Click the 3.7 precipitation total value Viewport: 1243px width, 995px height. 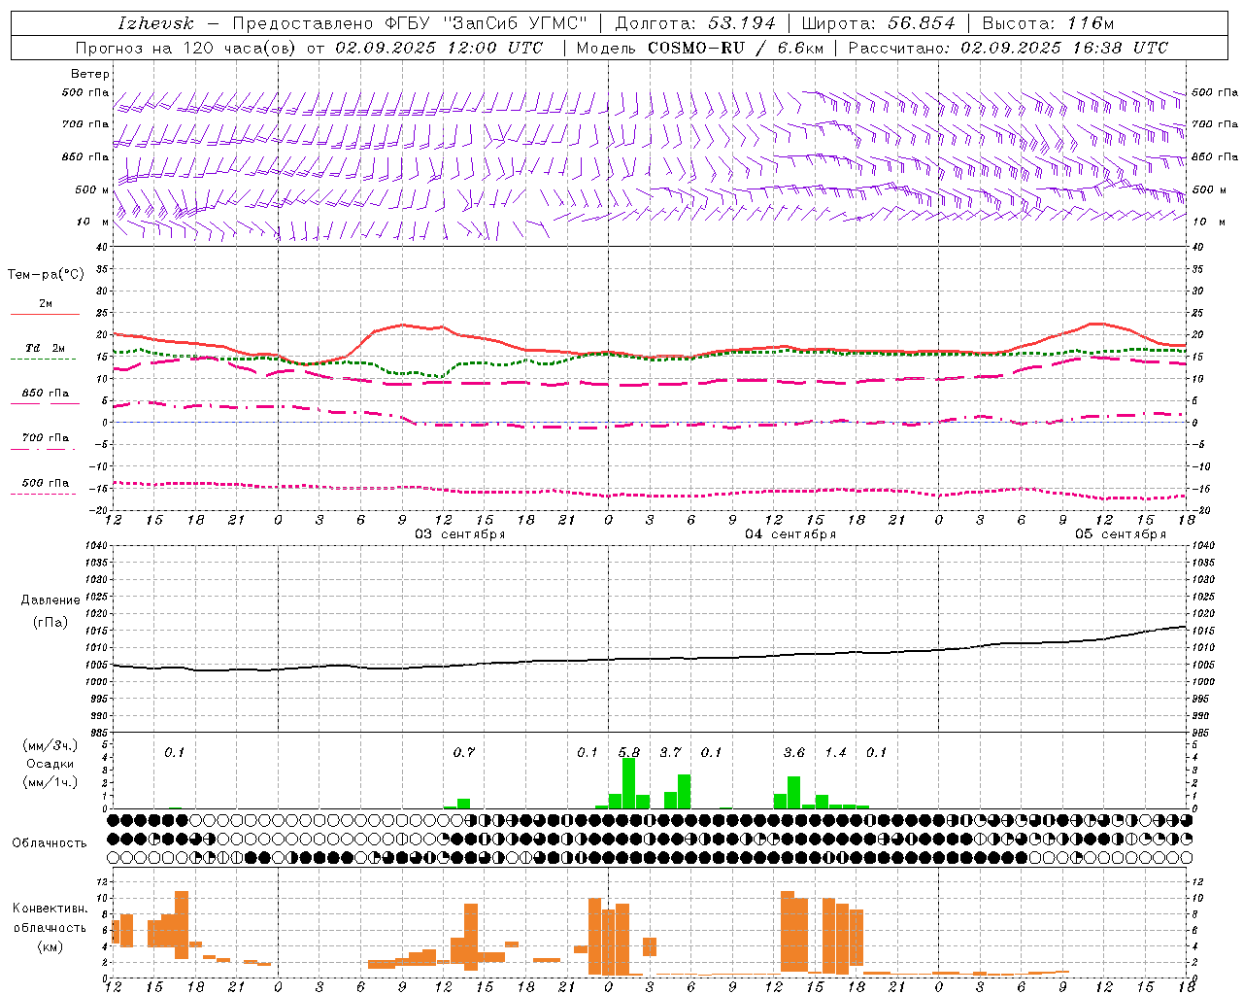click(670, 752)
